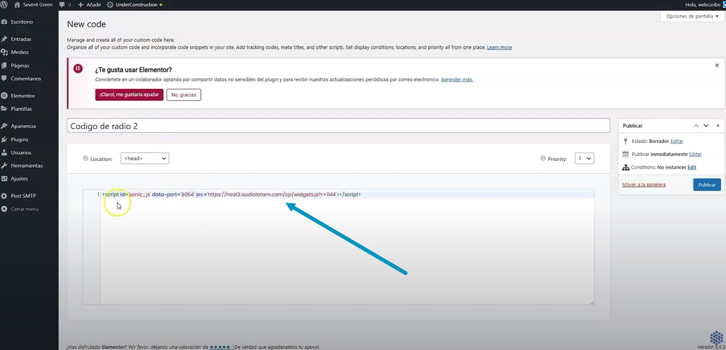Image resolution: width=726 pixels, height=350 pixels.
Task: Dismiss the Elementor notice
Action: tap(717, 66)
